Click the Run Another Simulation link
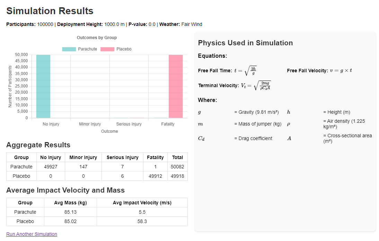Viewport: 379px width, 241px height. 32,234
